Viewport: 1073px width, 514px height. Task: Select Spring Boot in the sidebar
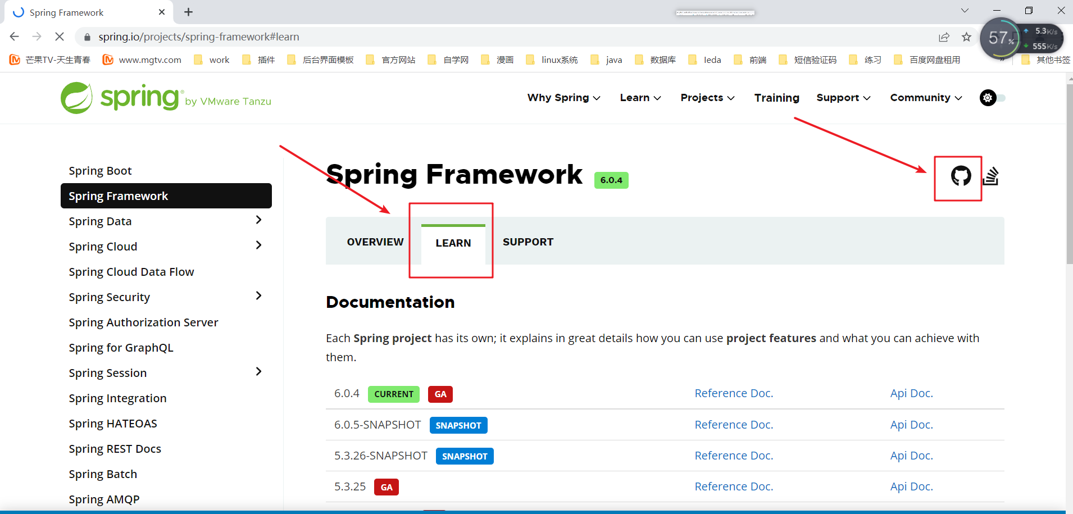coord(100,171)
